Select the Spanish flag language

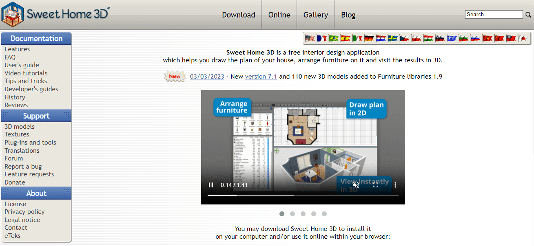[346, 38]
